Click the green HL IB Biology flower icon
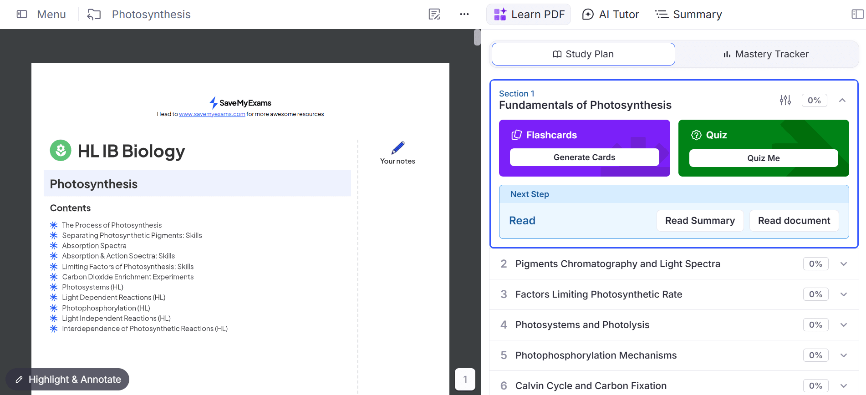 point(61,151)
